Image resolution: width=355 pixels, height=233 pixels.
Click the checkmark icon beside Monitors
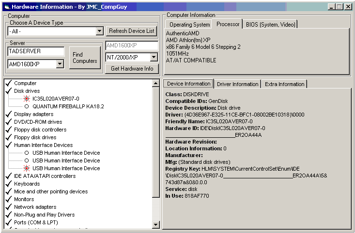point(8,199)
